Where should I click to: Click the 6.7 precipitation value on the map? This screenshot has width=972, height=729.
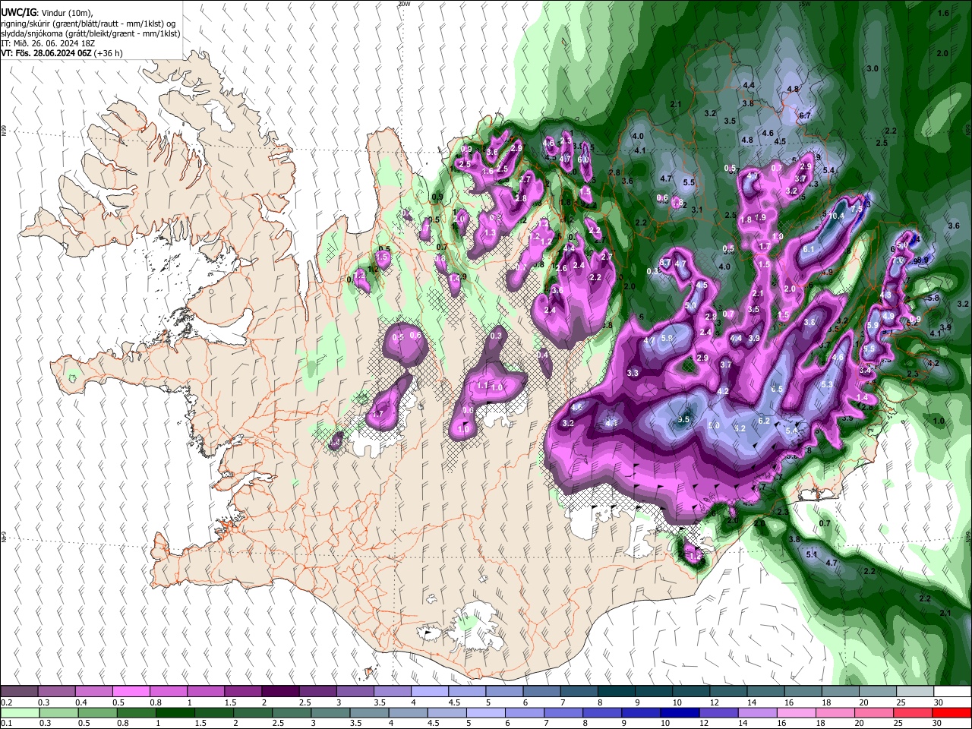805,115
